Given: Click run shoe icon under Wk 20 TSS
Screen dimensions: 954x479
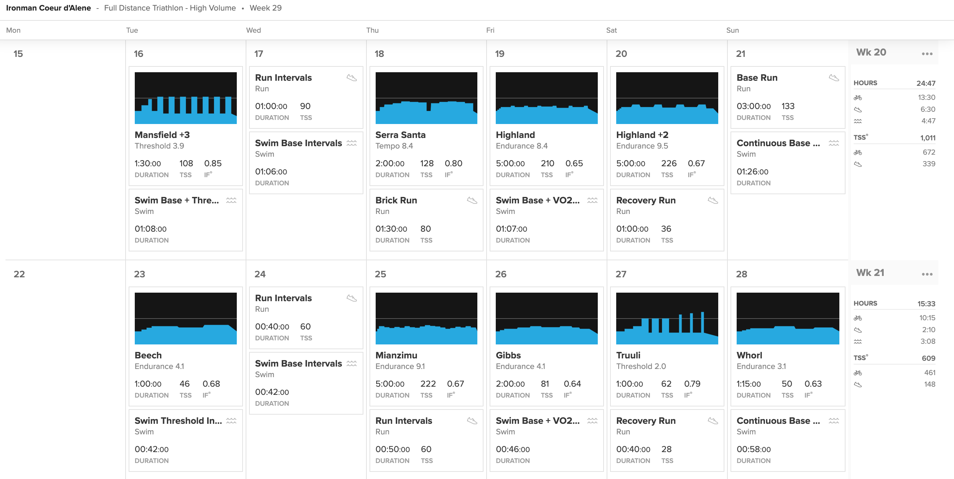Looking at the screenshot, I should click(858, 164).
